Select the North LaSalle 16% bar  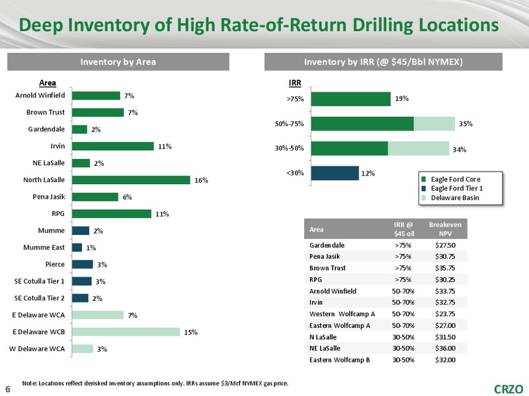[x=131, y=180]
